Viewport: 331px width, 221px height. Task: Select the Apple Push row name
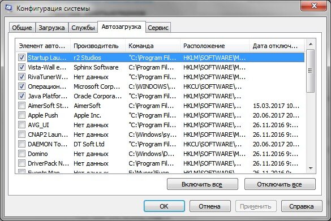[43, 115]
